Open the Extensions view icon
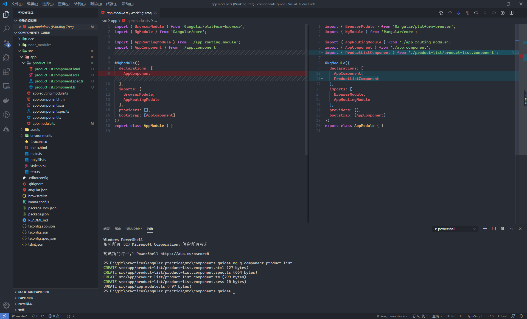 pyautogui.click(x=6, y=72)
